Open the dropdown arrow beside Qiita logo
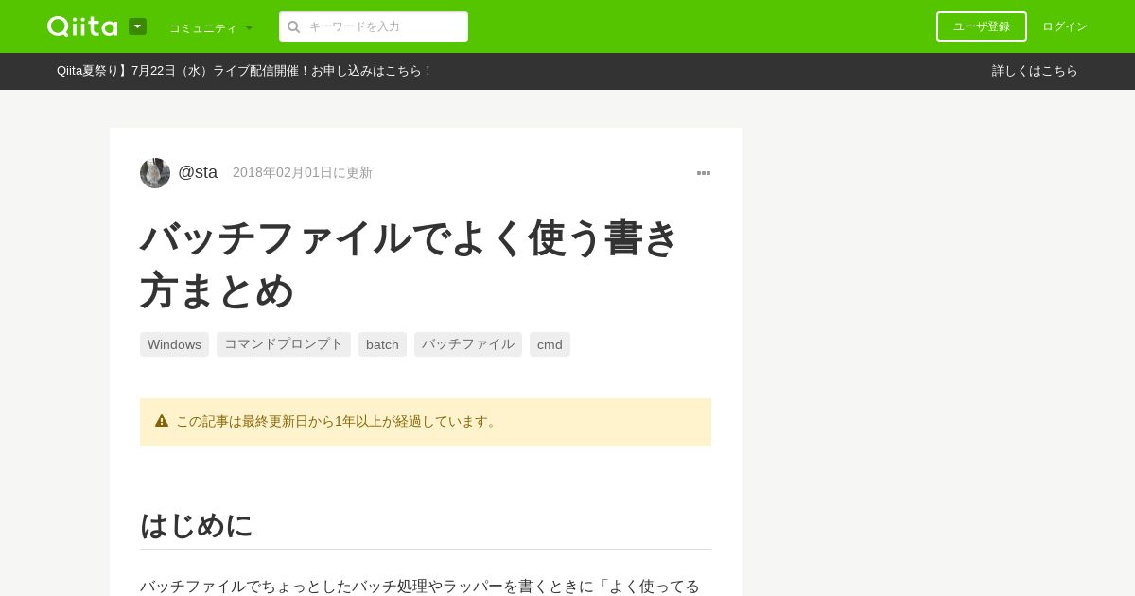The image size is (1135, 596). click(x=137, y=26)
